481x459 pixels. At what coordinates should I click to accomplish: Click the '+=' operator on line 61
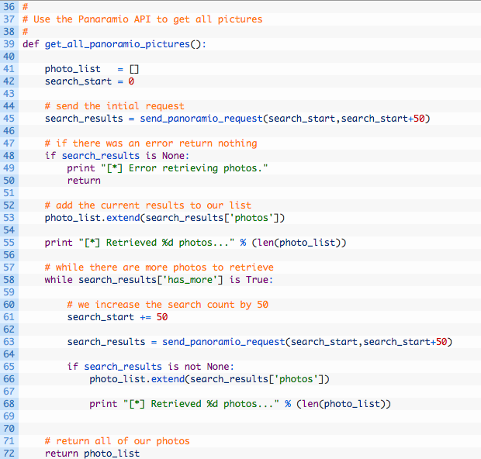145,317
